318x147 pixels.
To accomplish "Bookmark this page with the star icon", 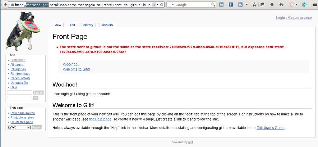I will coord(255,4).
